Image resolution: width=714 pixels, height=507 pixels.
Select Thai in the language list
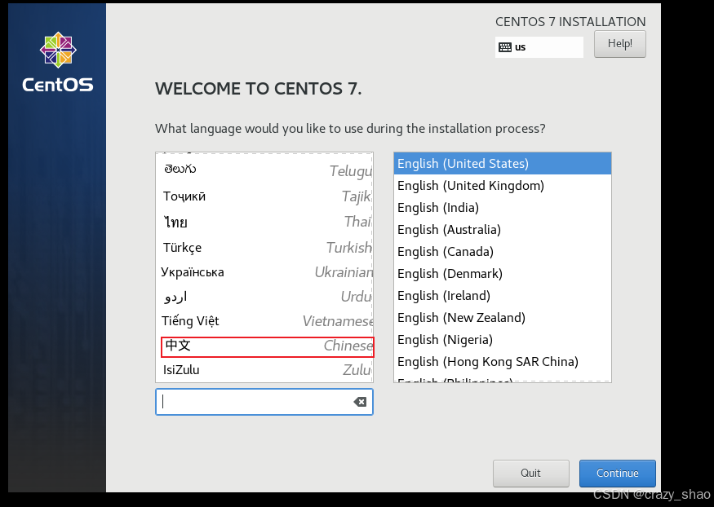(264, 222)
